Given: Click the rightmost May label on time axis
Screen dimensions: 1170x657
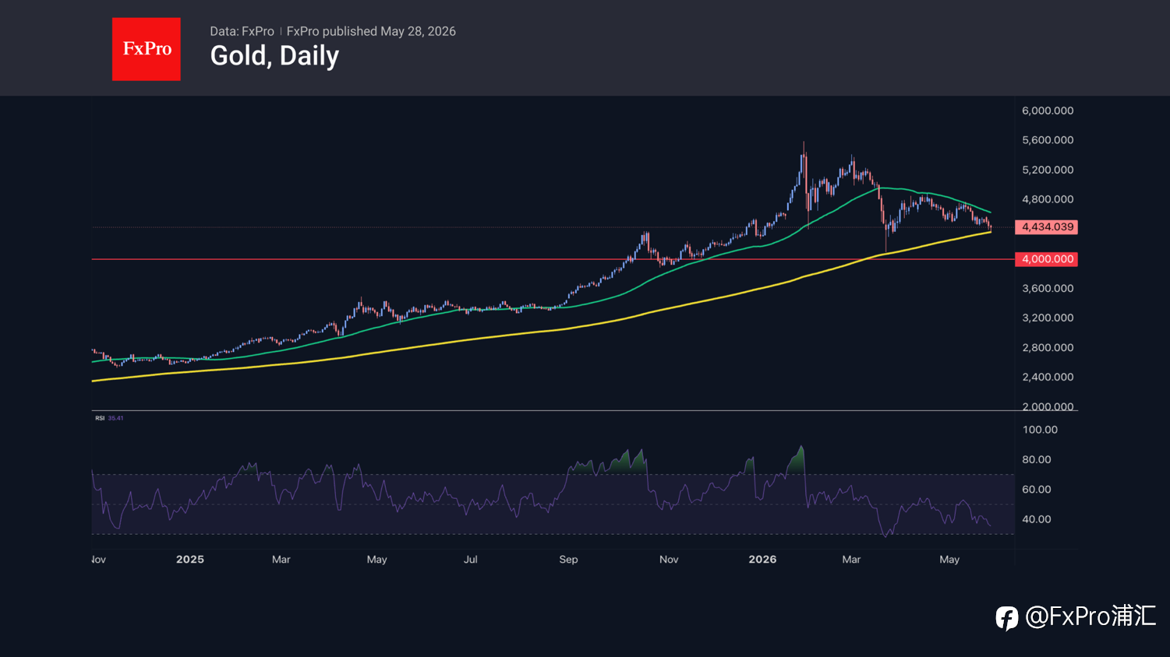Looking at the screenshot, I should pyautogui.click(x=949, y=560).
